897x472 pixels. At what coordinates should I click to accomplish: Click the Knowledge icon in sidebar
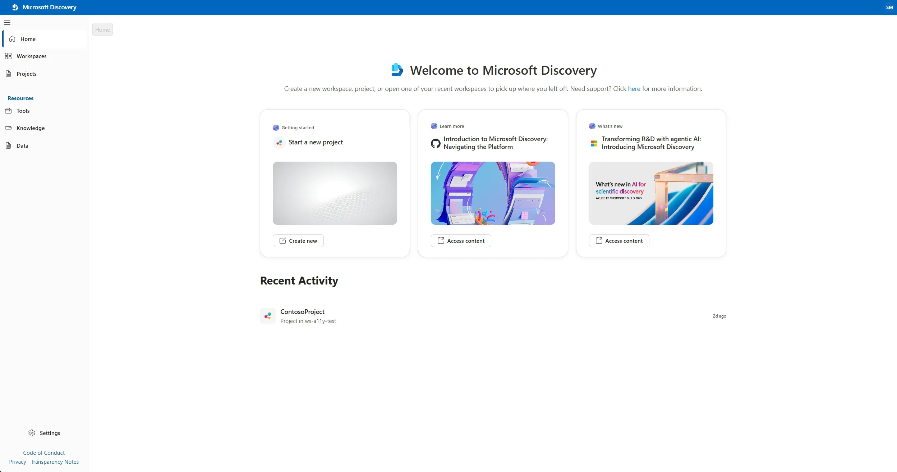(8, 128)
